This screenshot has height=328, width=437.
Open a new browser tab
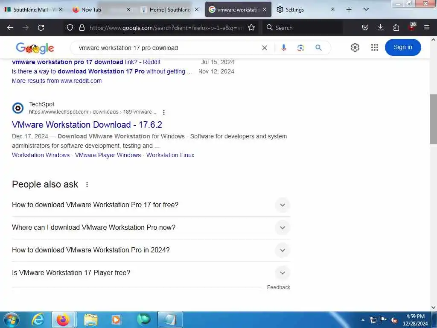click(x=349, y=10)
